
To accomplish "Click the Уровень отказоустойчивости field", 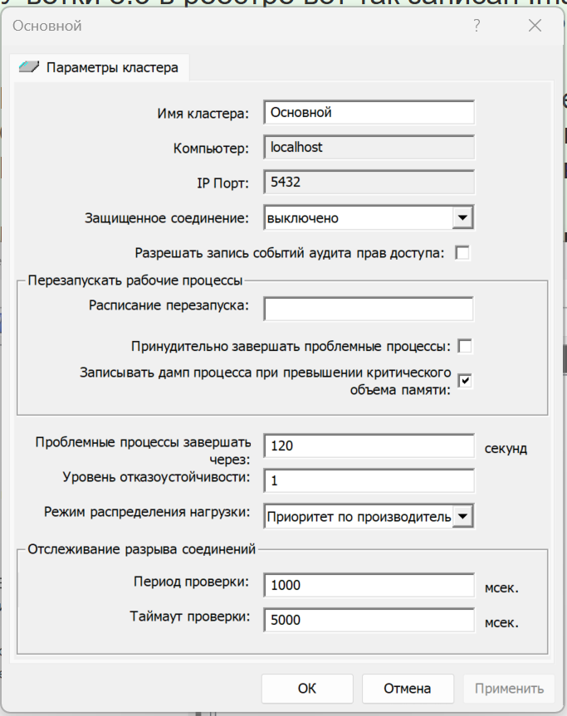I will pos(369,480).
